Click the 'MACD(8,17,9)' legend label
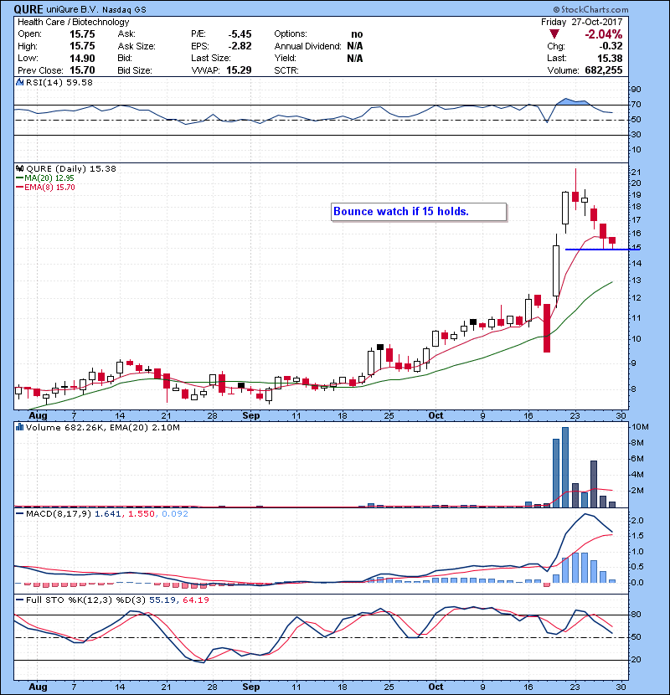 [59, 514]
